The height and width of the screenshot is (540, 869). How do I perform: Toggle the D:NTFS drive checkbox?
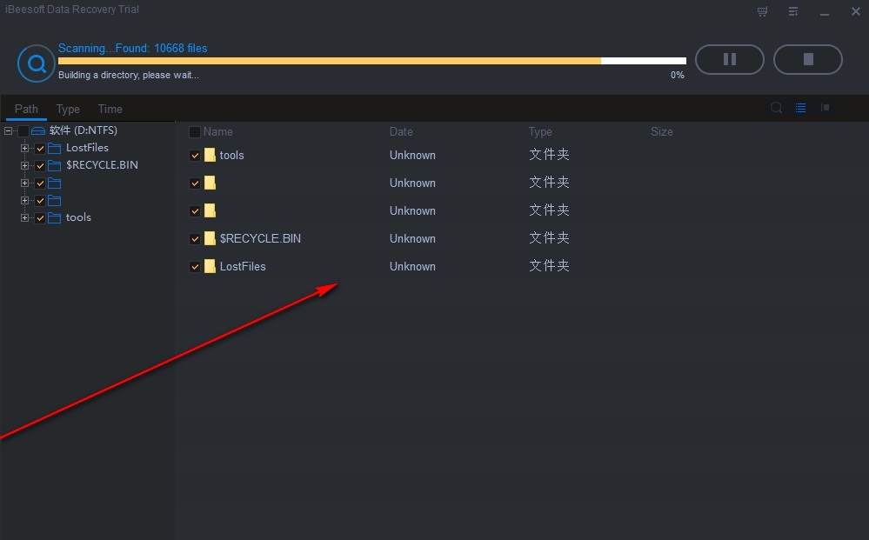tap(23, 131)
